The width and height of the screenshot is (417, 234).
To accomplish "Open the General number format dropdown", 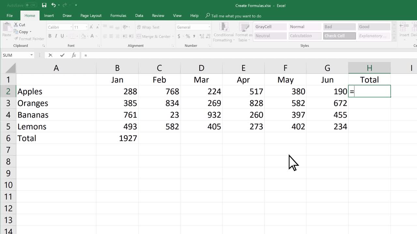I will point(209,27).
